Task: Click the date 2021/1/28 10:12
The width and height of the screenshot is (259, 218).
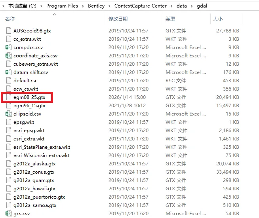Action: point(127,106)
